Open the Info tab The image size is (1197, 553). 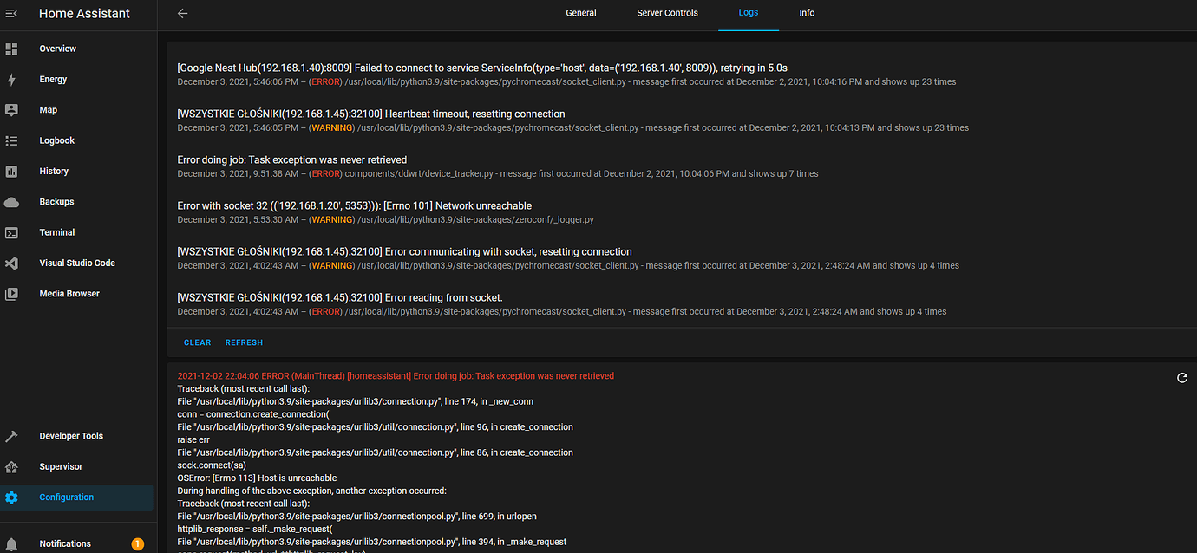807,13
